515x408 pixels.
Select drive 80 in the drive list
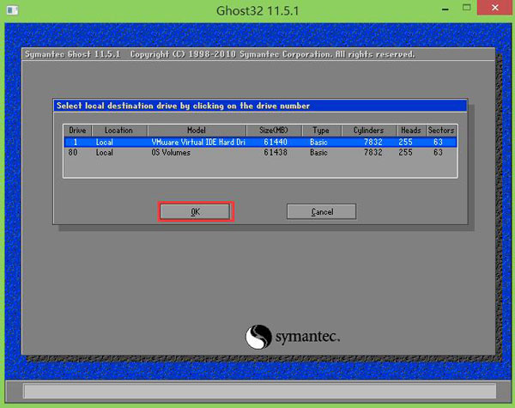point(260,153)
